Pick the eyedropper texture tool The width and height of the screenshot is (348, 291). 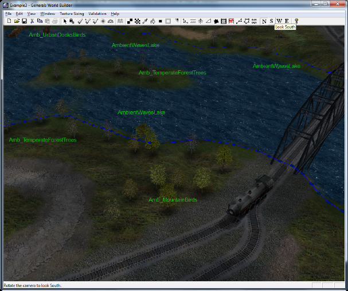pos(145,21)
